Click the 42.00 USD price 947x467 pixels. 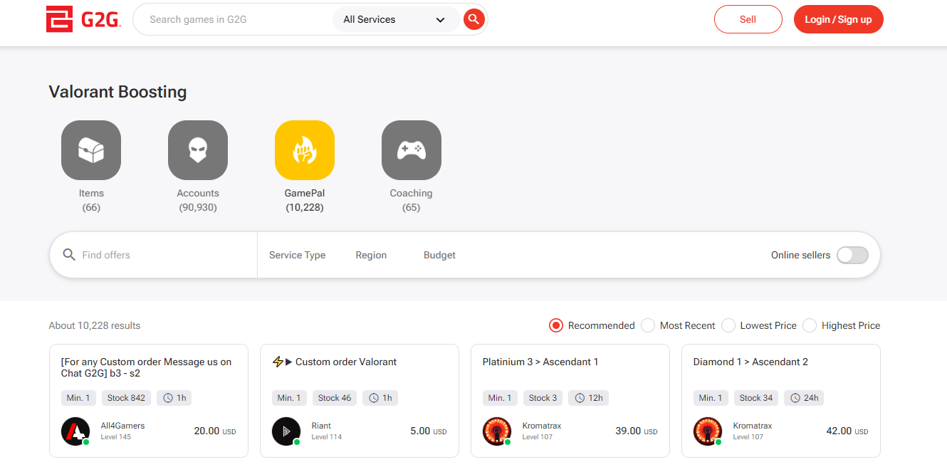(x=847, y=431)
